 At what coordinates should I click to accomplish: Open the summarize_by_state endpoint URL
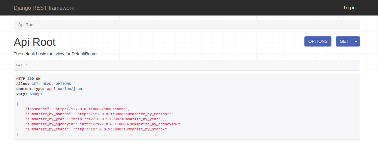pyautogui.click(x=120, y=129)
